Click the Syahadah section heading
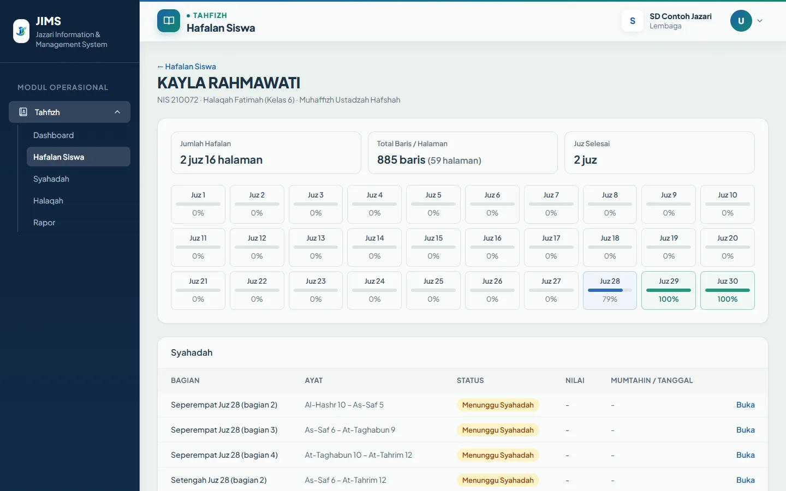Screen dimensions: 786x491 coord(192,352)
